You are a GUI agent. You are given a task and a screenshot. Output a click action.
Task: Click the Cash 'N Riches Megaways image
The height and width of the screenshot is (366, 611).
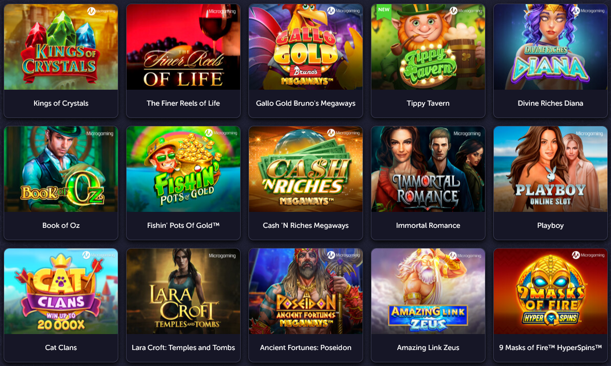(x=306, y=169)
